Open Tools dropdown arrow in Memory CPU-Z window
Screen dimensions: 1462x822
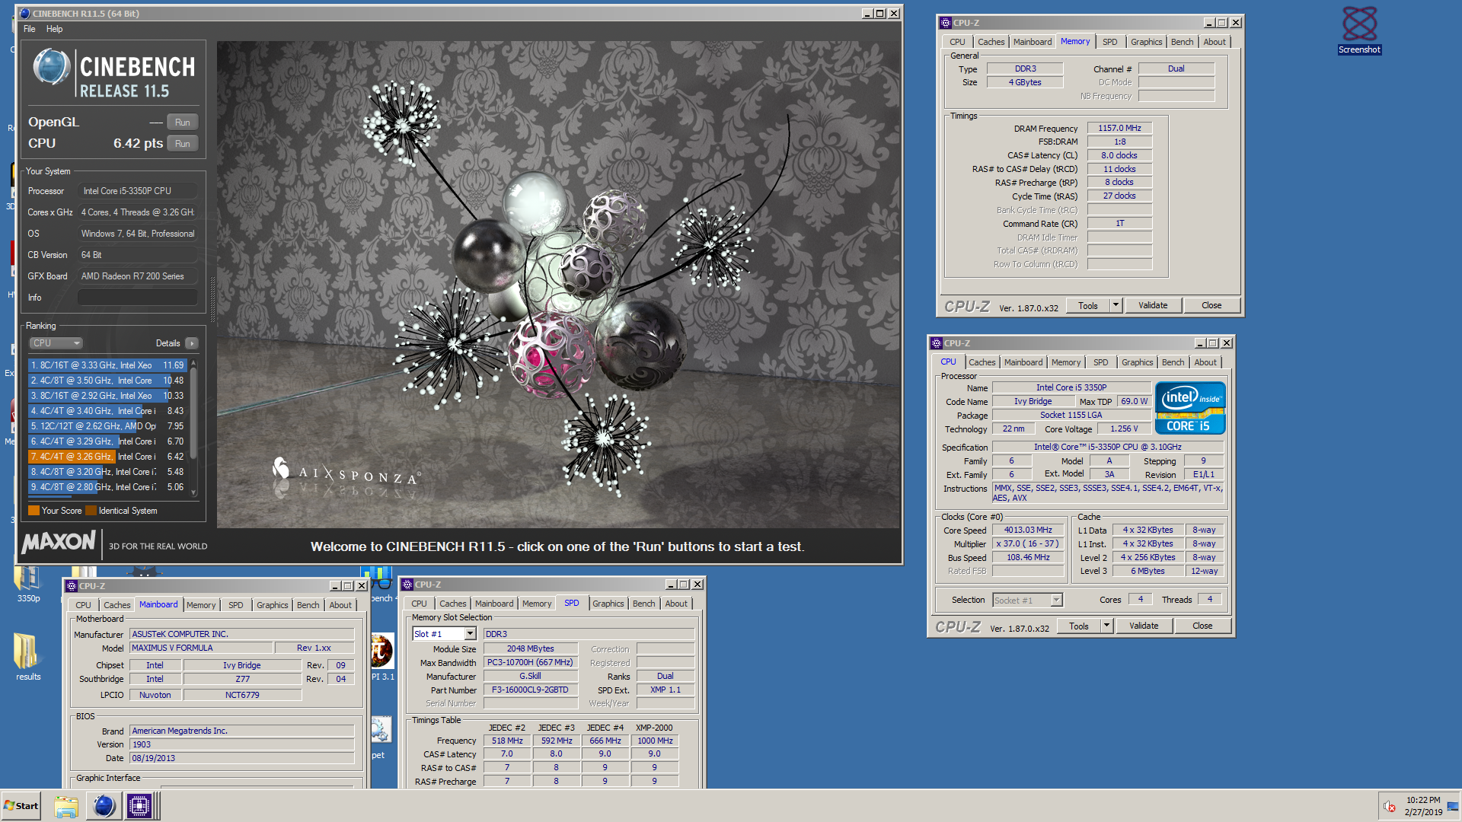point(1116,305)
